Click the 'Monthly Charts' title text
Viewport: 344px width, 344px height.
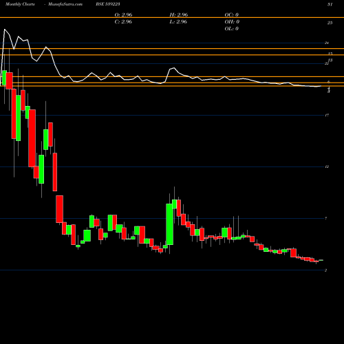(20, 4)
